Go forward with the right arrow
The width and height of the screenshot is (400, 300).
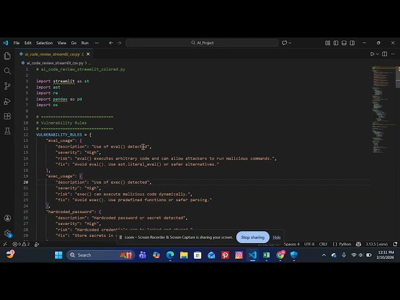[119, 43]
